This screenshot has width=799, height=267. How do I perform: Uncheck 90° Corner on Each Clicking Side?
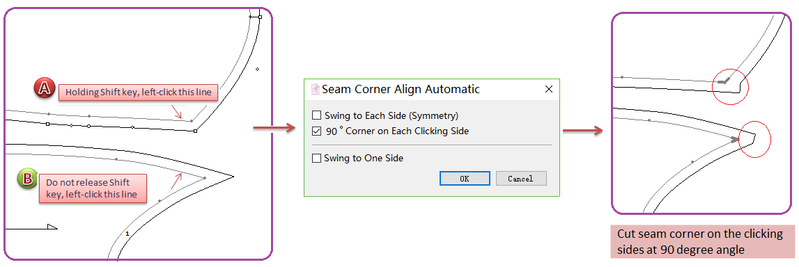click(316, 131)
